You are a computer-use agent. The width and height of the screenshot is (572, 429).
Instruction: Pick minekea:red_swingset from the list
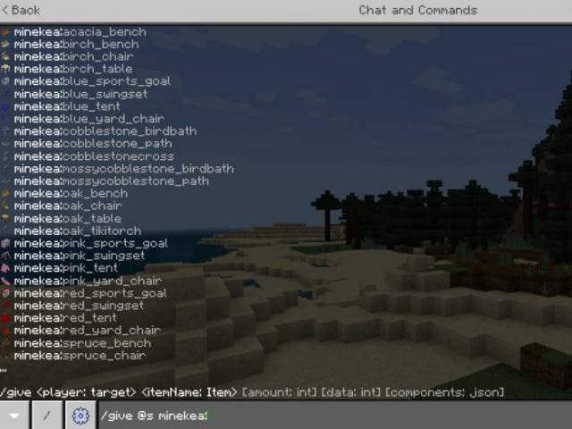click(x=79, y=305)
